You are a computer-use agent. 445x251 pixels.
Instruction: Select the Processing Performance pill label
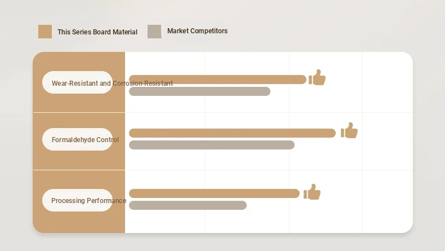tap(77, 200)
